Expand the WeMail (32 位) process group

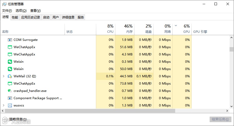(3, 76)
